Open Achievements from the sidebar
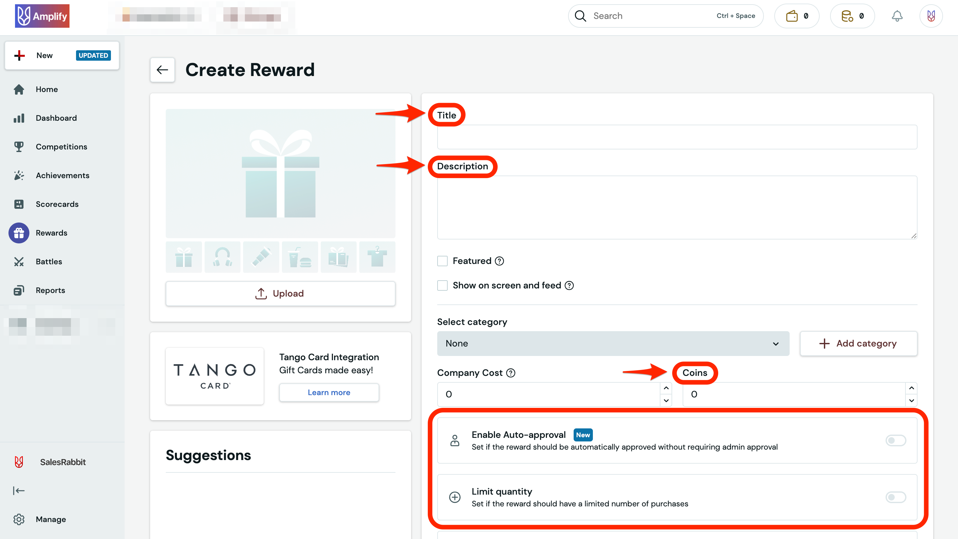Image resolution: width=958 pixels, height=539 pixels. 62,175
